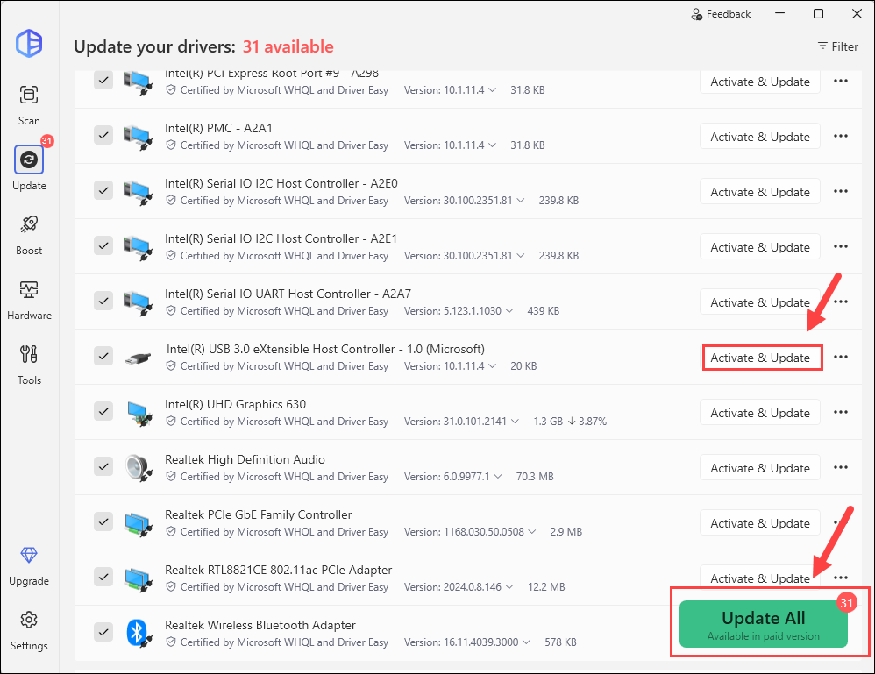The image size is (875, 674).
Task: Activate & Update Realtek PCIe GbE Family Controller
Action: tap(760, 523)
